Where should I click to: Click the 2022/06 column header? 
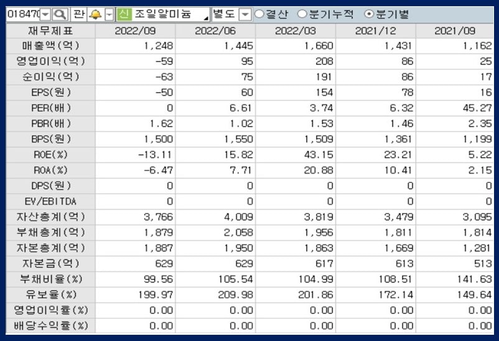(x=215, y=31)
